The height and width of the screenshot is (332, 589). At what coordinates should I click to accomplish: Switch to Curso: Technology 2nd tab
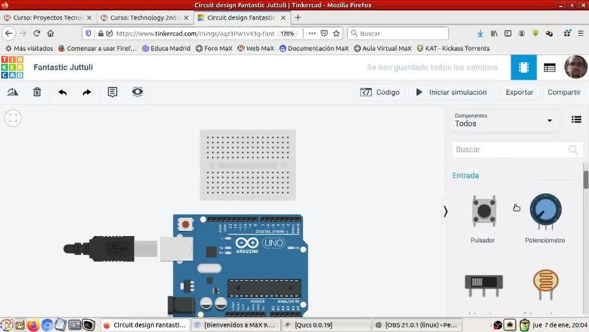[145, 18]
